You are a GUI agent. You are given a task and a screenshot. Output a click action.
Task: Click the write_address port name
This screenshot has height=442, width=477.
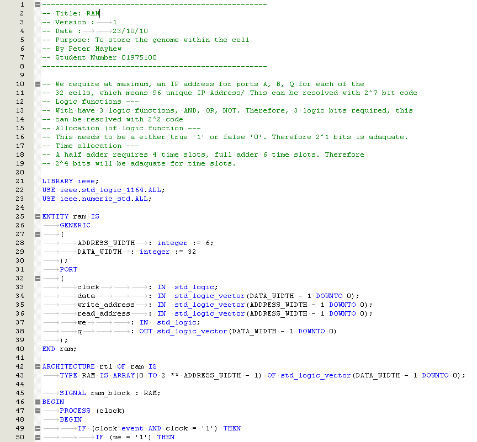106,305
